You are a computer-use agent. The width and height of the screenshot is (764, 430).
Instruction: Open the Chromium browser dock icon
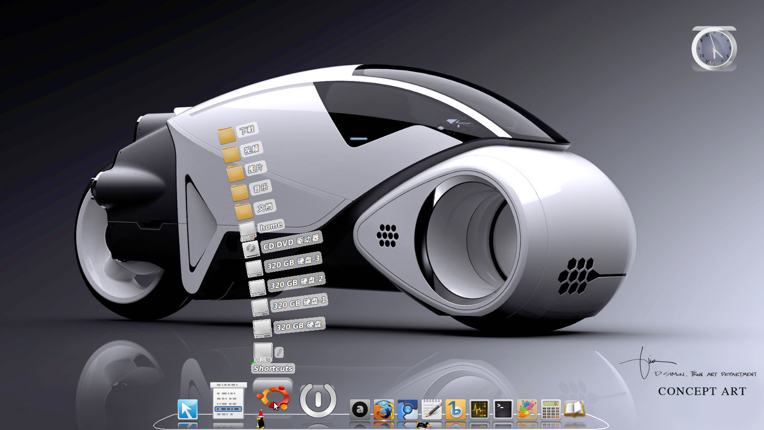tap(408, 409)
